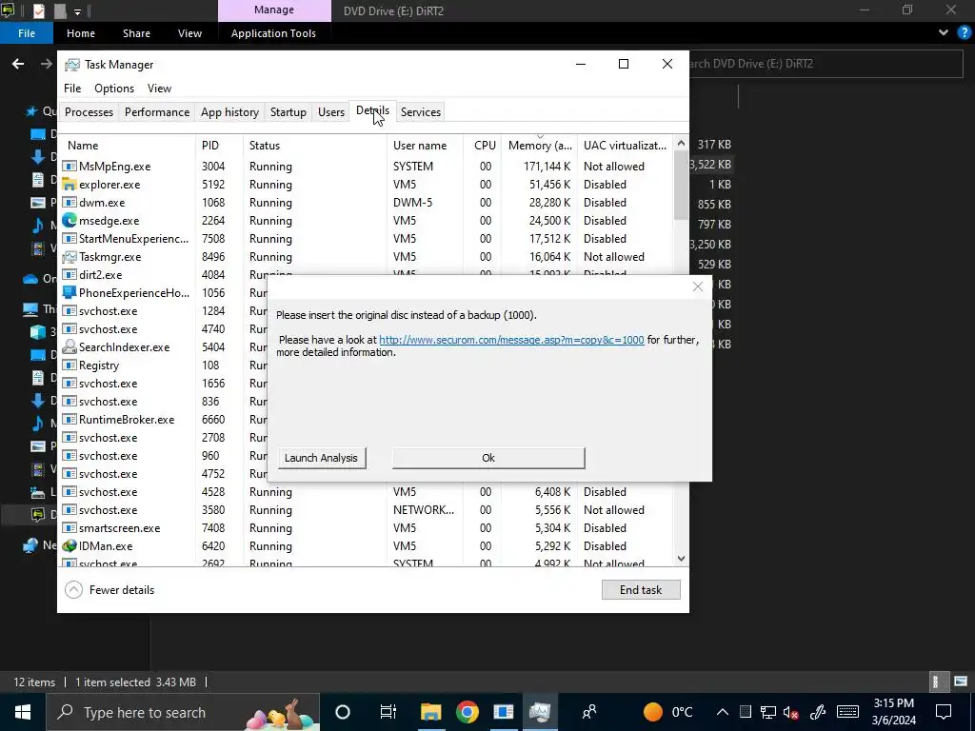Switch to the Performance tab
The height and width of the screenshot is (731, 975).
(157, 112)
